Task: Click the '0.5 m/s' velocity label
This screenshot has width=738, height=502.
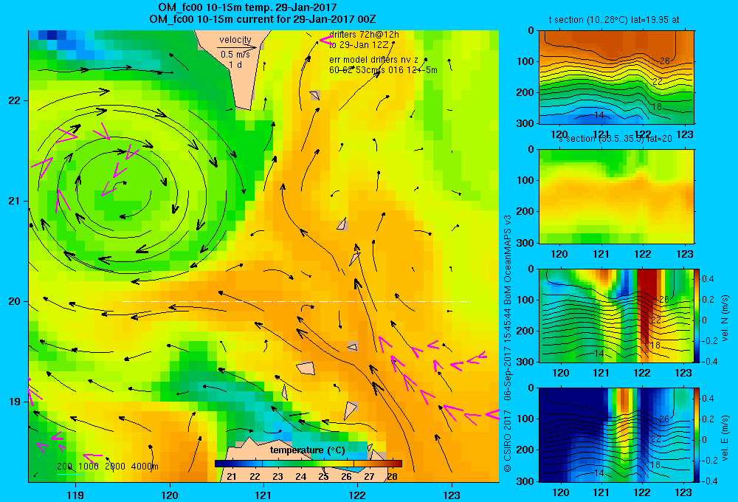Action: coord(235,55)
